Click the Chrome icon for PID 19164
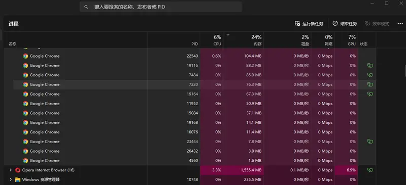 [25, 94]
